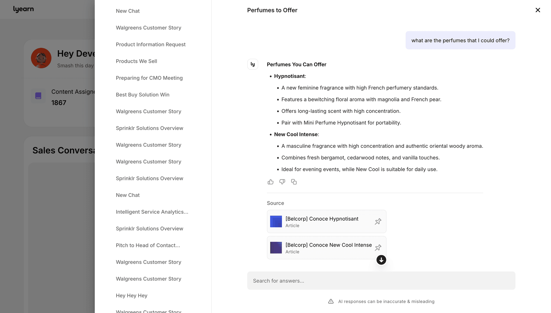Open the Intelligent Service Analytics chat

152,212
